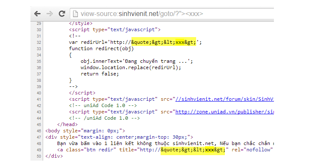Click the highlighted xxx in line 32
309x164 pixels.
point(180,42)
